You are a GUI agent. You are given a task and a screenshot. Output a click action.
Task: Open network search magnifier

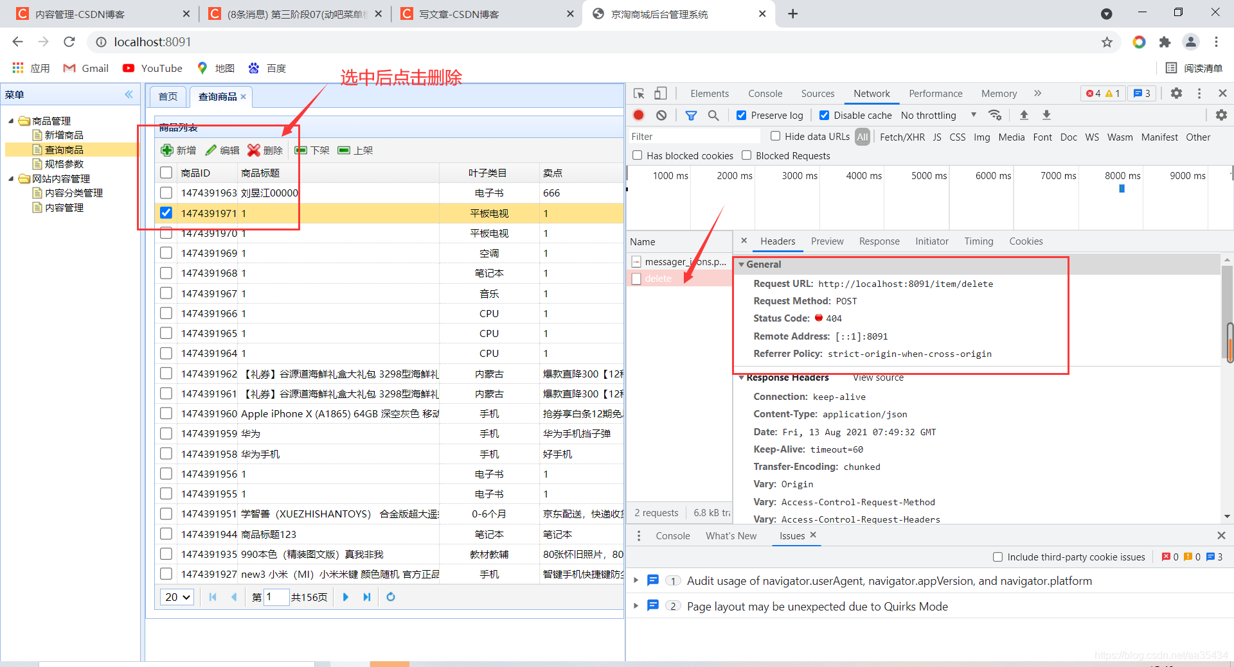[713, 116]
